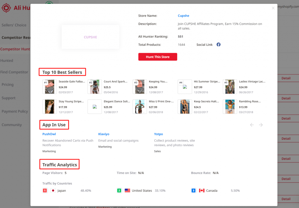Open Miss U Print One-piece thumbnail
Image resolution: width=299 pixels, height=208 pixels.
140,107
